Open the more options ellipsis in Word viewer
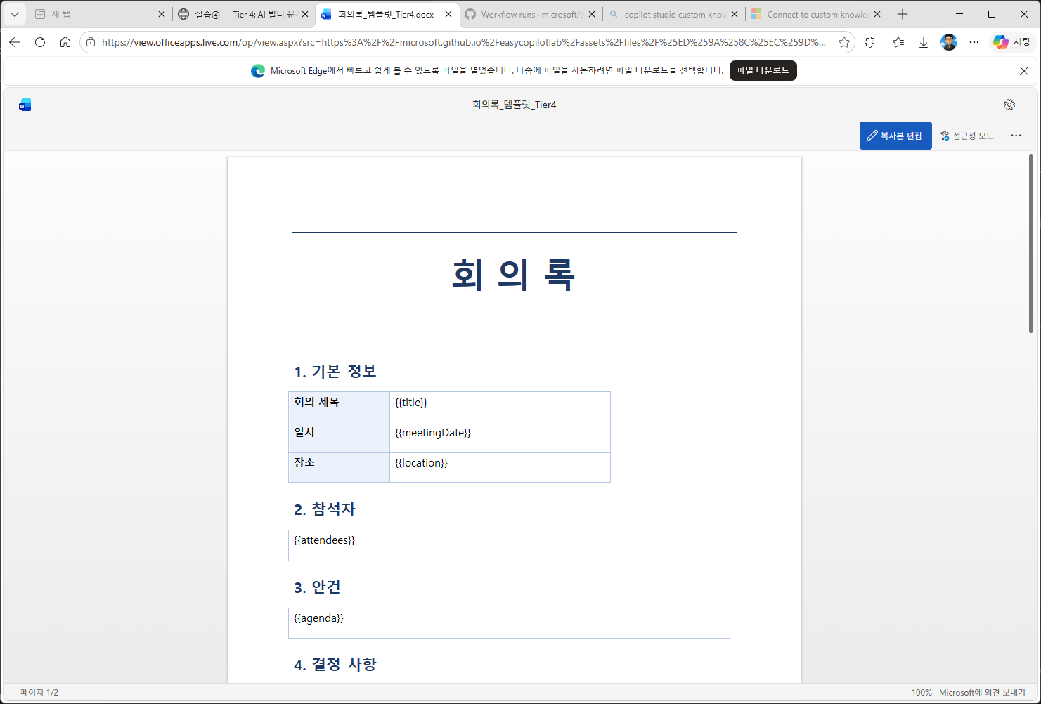Screen dimensions: 1041x704 1016,136
